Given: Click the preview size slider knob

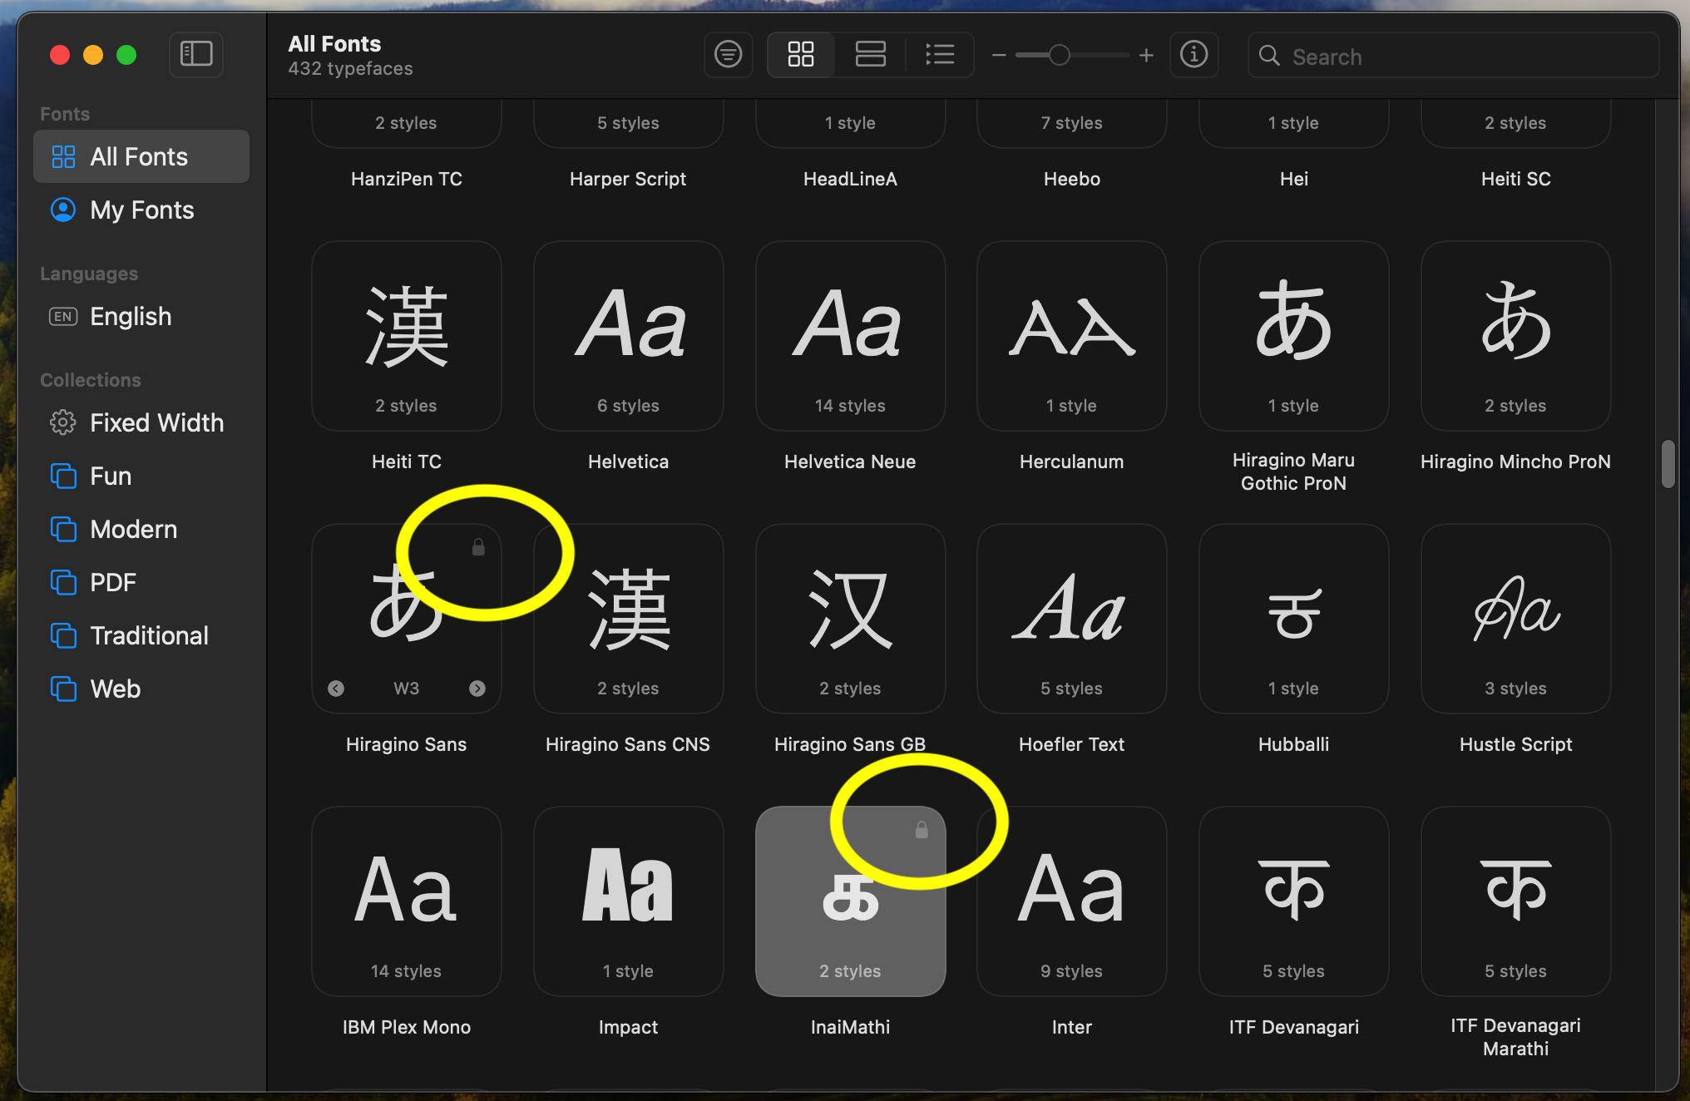Looking at the screenshot, I should 1059,56.
